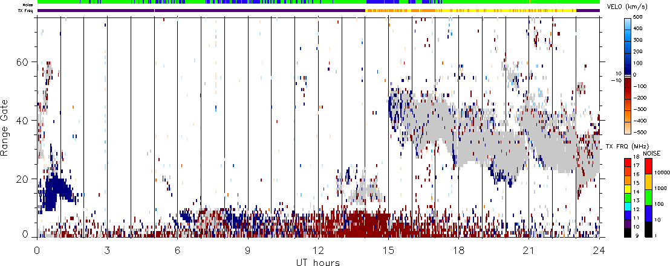Pick the red top segment of NOISE bar
The height and width of the screenshot is (266, 670).
(x=648, y=165)
